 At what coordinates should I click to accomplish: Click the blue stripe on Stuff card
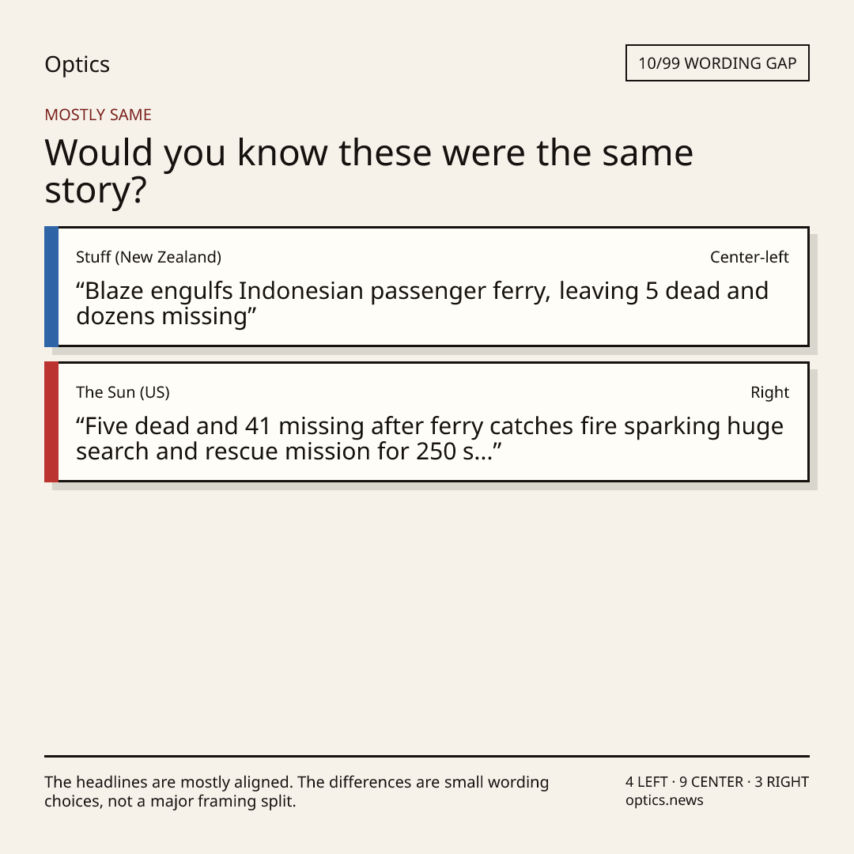point(51,286)
